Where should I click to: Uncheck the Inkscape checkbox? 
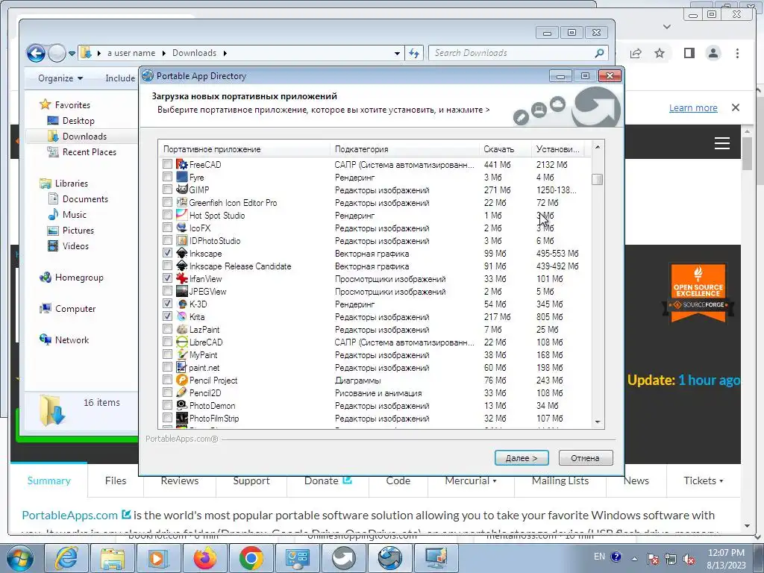tap(167, 253)
